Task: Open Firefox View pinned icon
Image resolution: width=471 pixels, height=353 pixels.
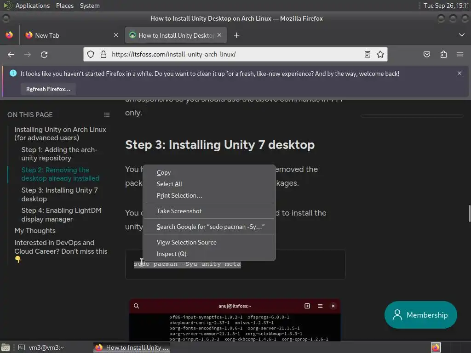Action: pos(9,35)
